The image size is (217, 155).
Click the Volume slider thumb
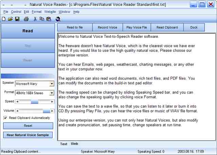click(x=46, y=111)
